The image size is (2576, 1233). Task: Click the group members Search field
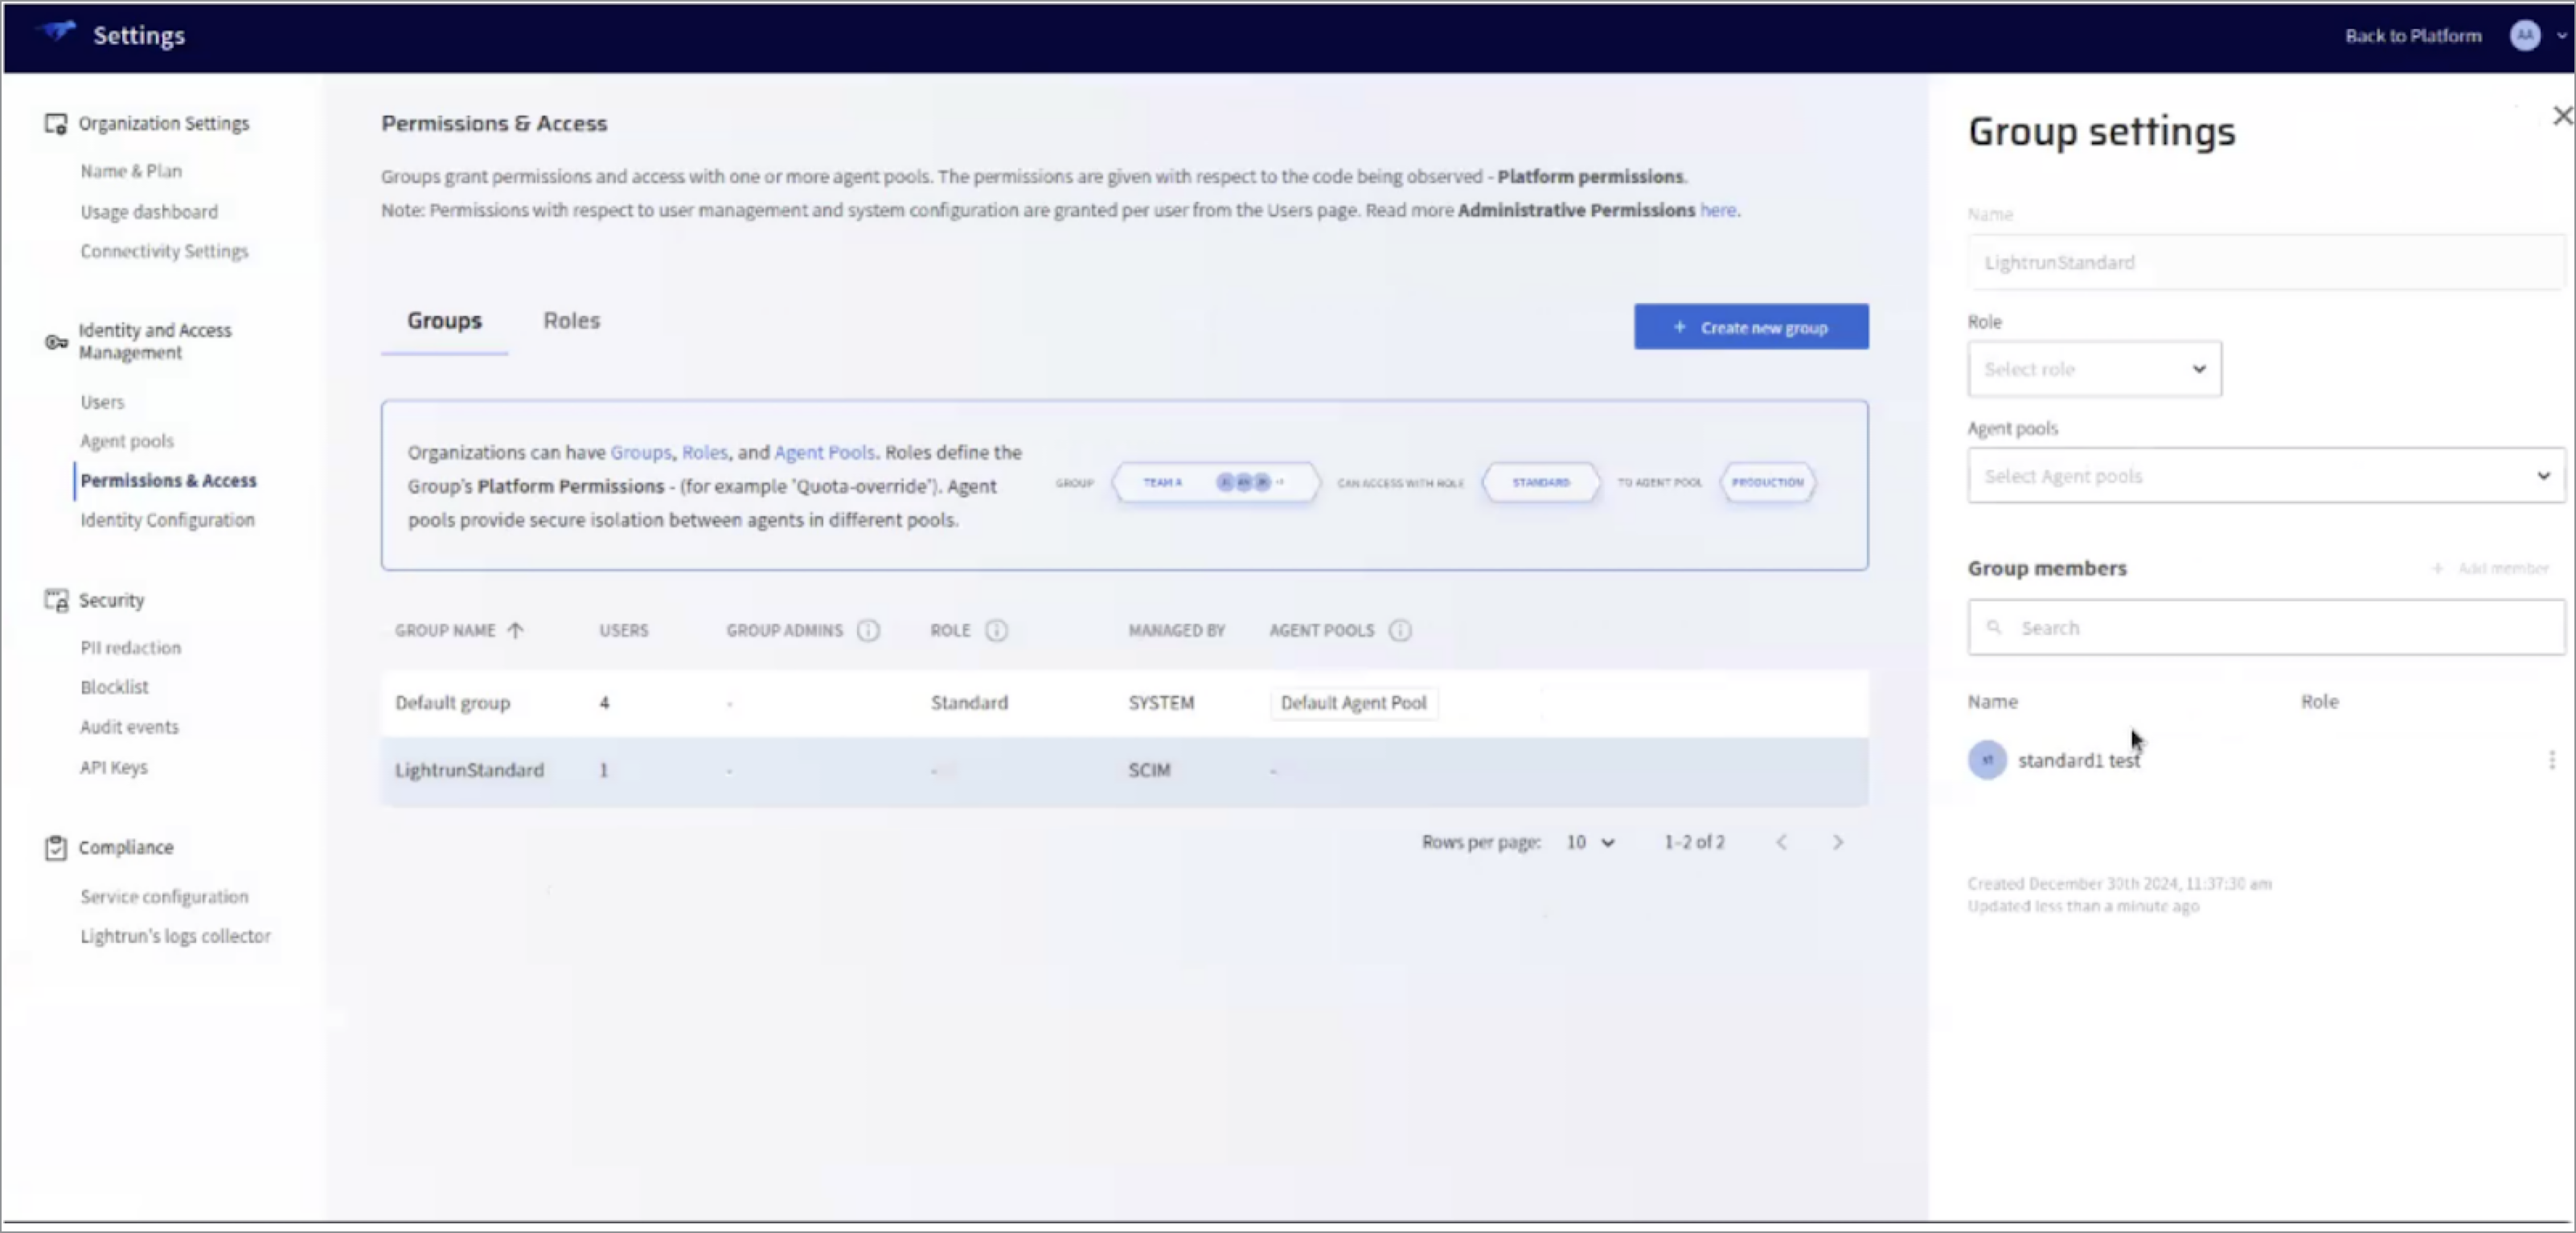click(x=2265, y=628)
